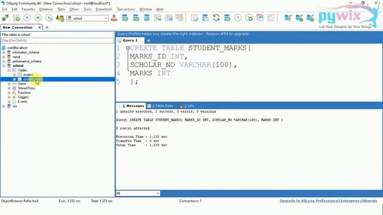The width and height of the screenshot is (383, 215).
Task: Open the Help menu
Action: click(160, 10)
